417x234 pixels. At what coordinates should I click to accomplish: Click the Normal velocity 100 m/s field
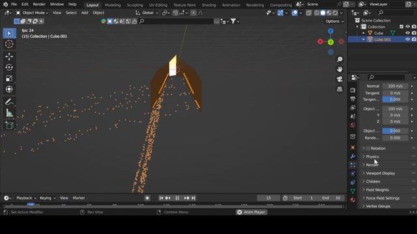click(x=395, y=86)
